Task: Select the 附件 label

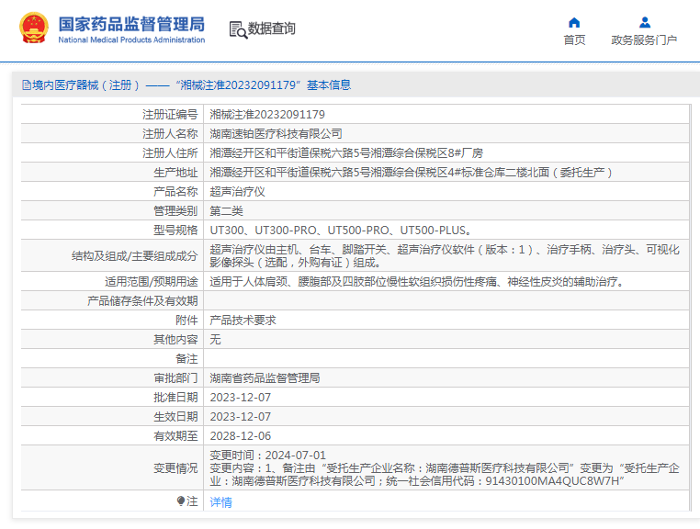Action: click(186, 321)
